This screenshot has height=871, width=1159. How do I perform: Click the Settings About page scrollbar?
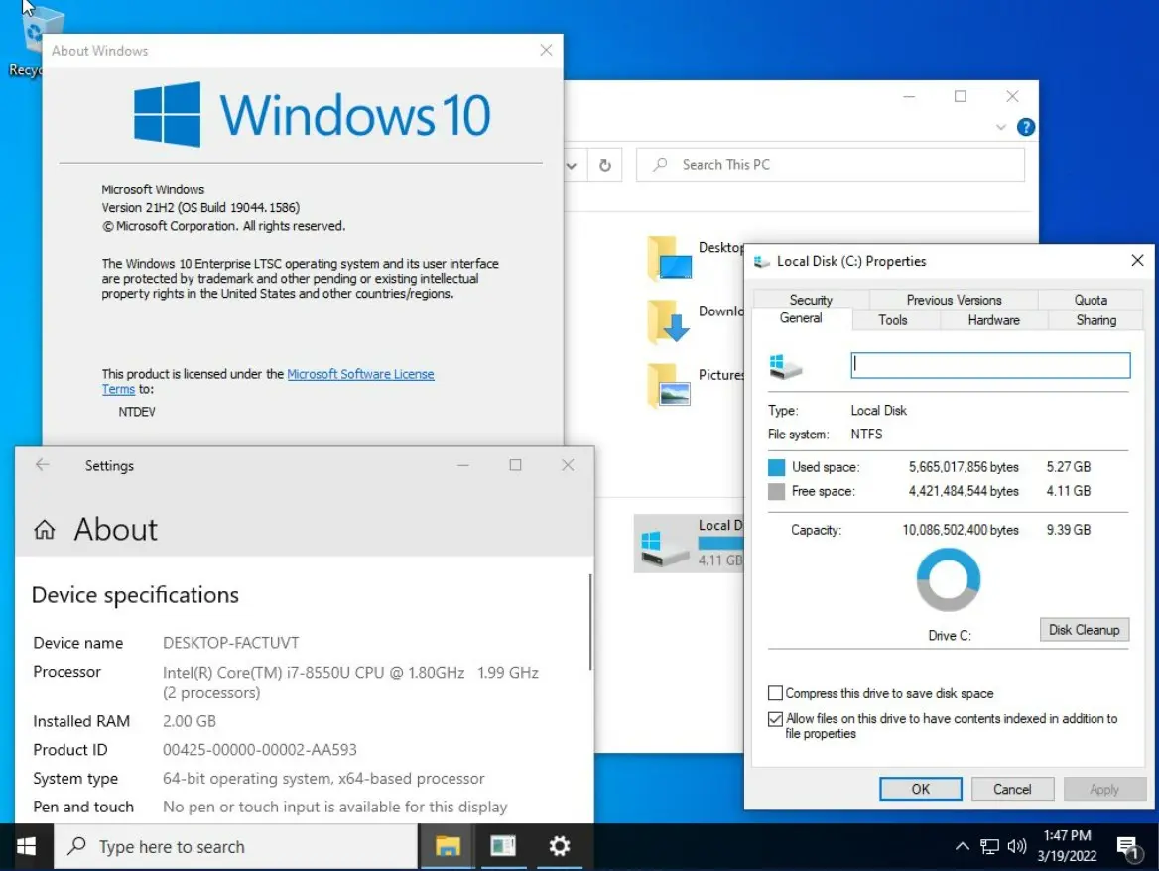pos(589,622)
